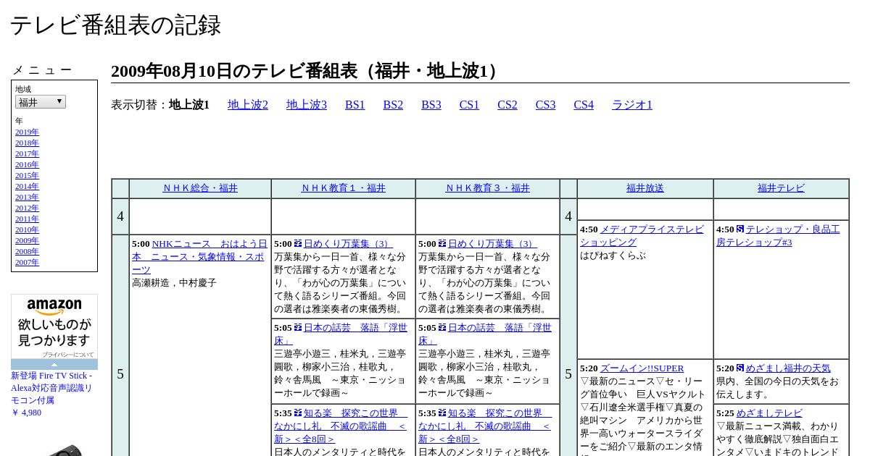Open the 福井放送 channel header link

(x=645, y=188)
